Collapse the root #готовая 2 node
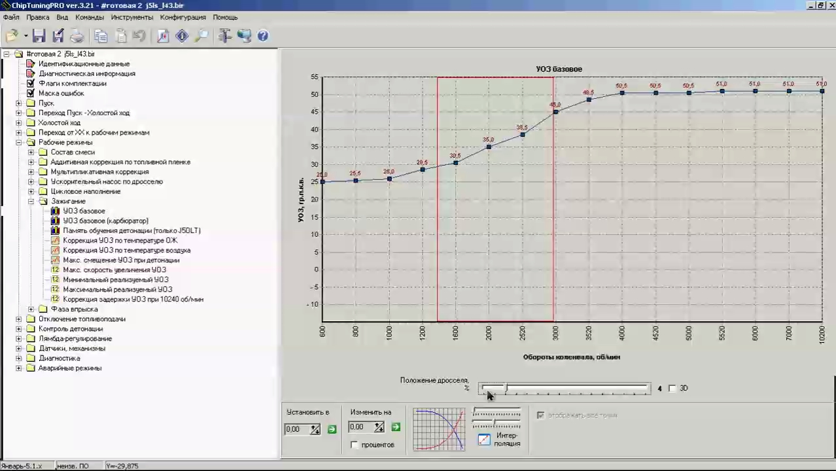836x471 pixels. pos(6,54)
